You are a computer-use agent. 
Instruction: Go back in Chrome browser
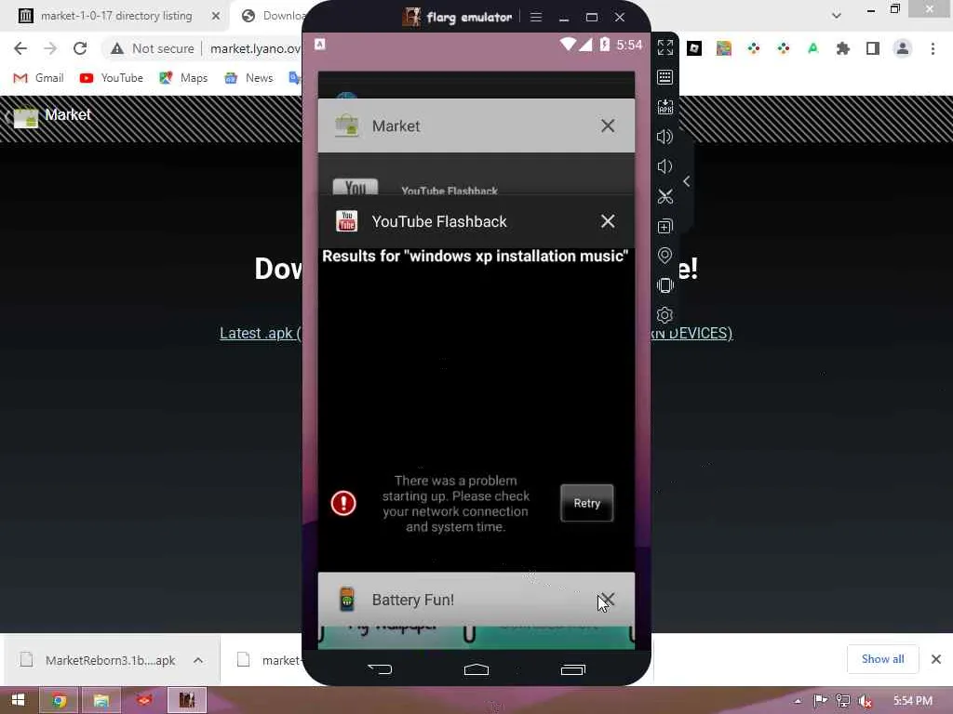coord(20,48)
